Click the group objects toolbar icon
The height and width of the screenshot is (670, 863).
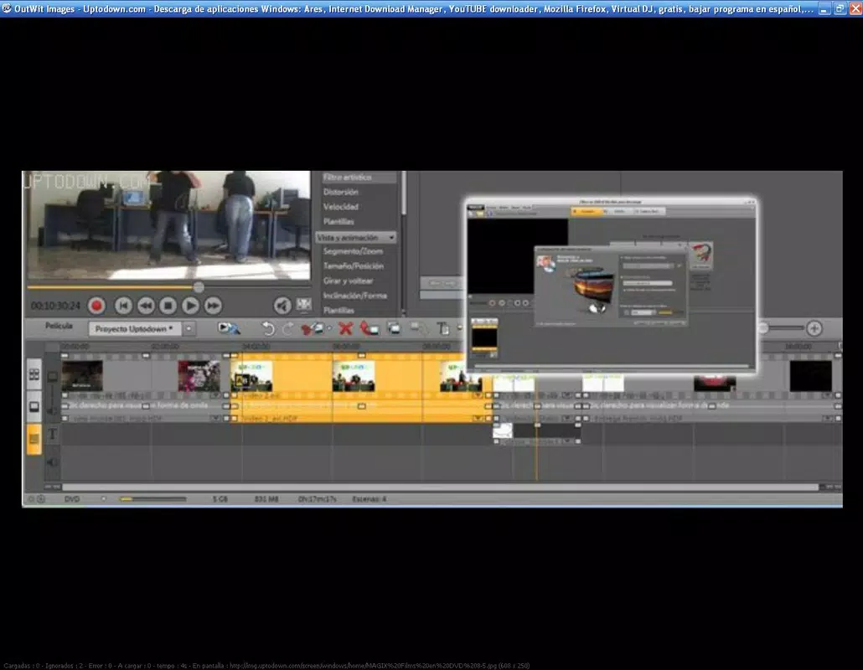(394, 329)
